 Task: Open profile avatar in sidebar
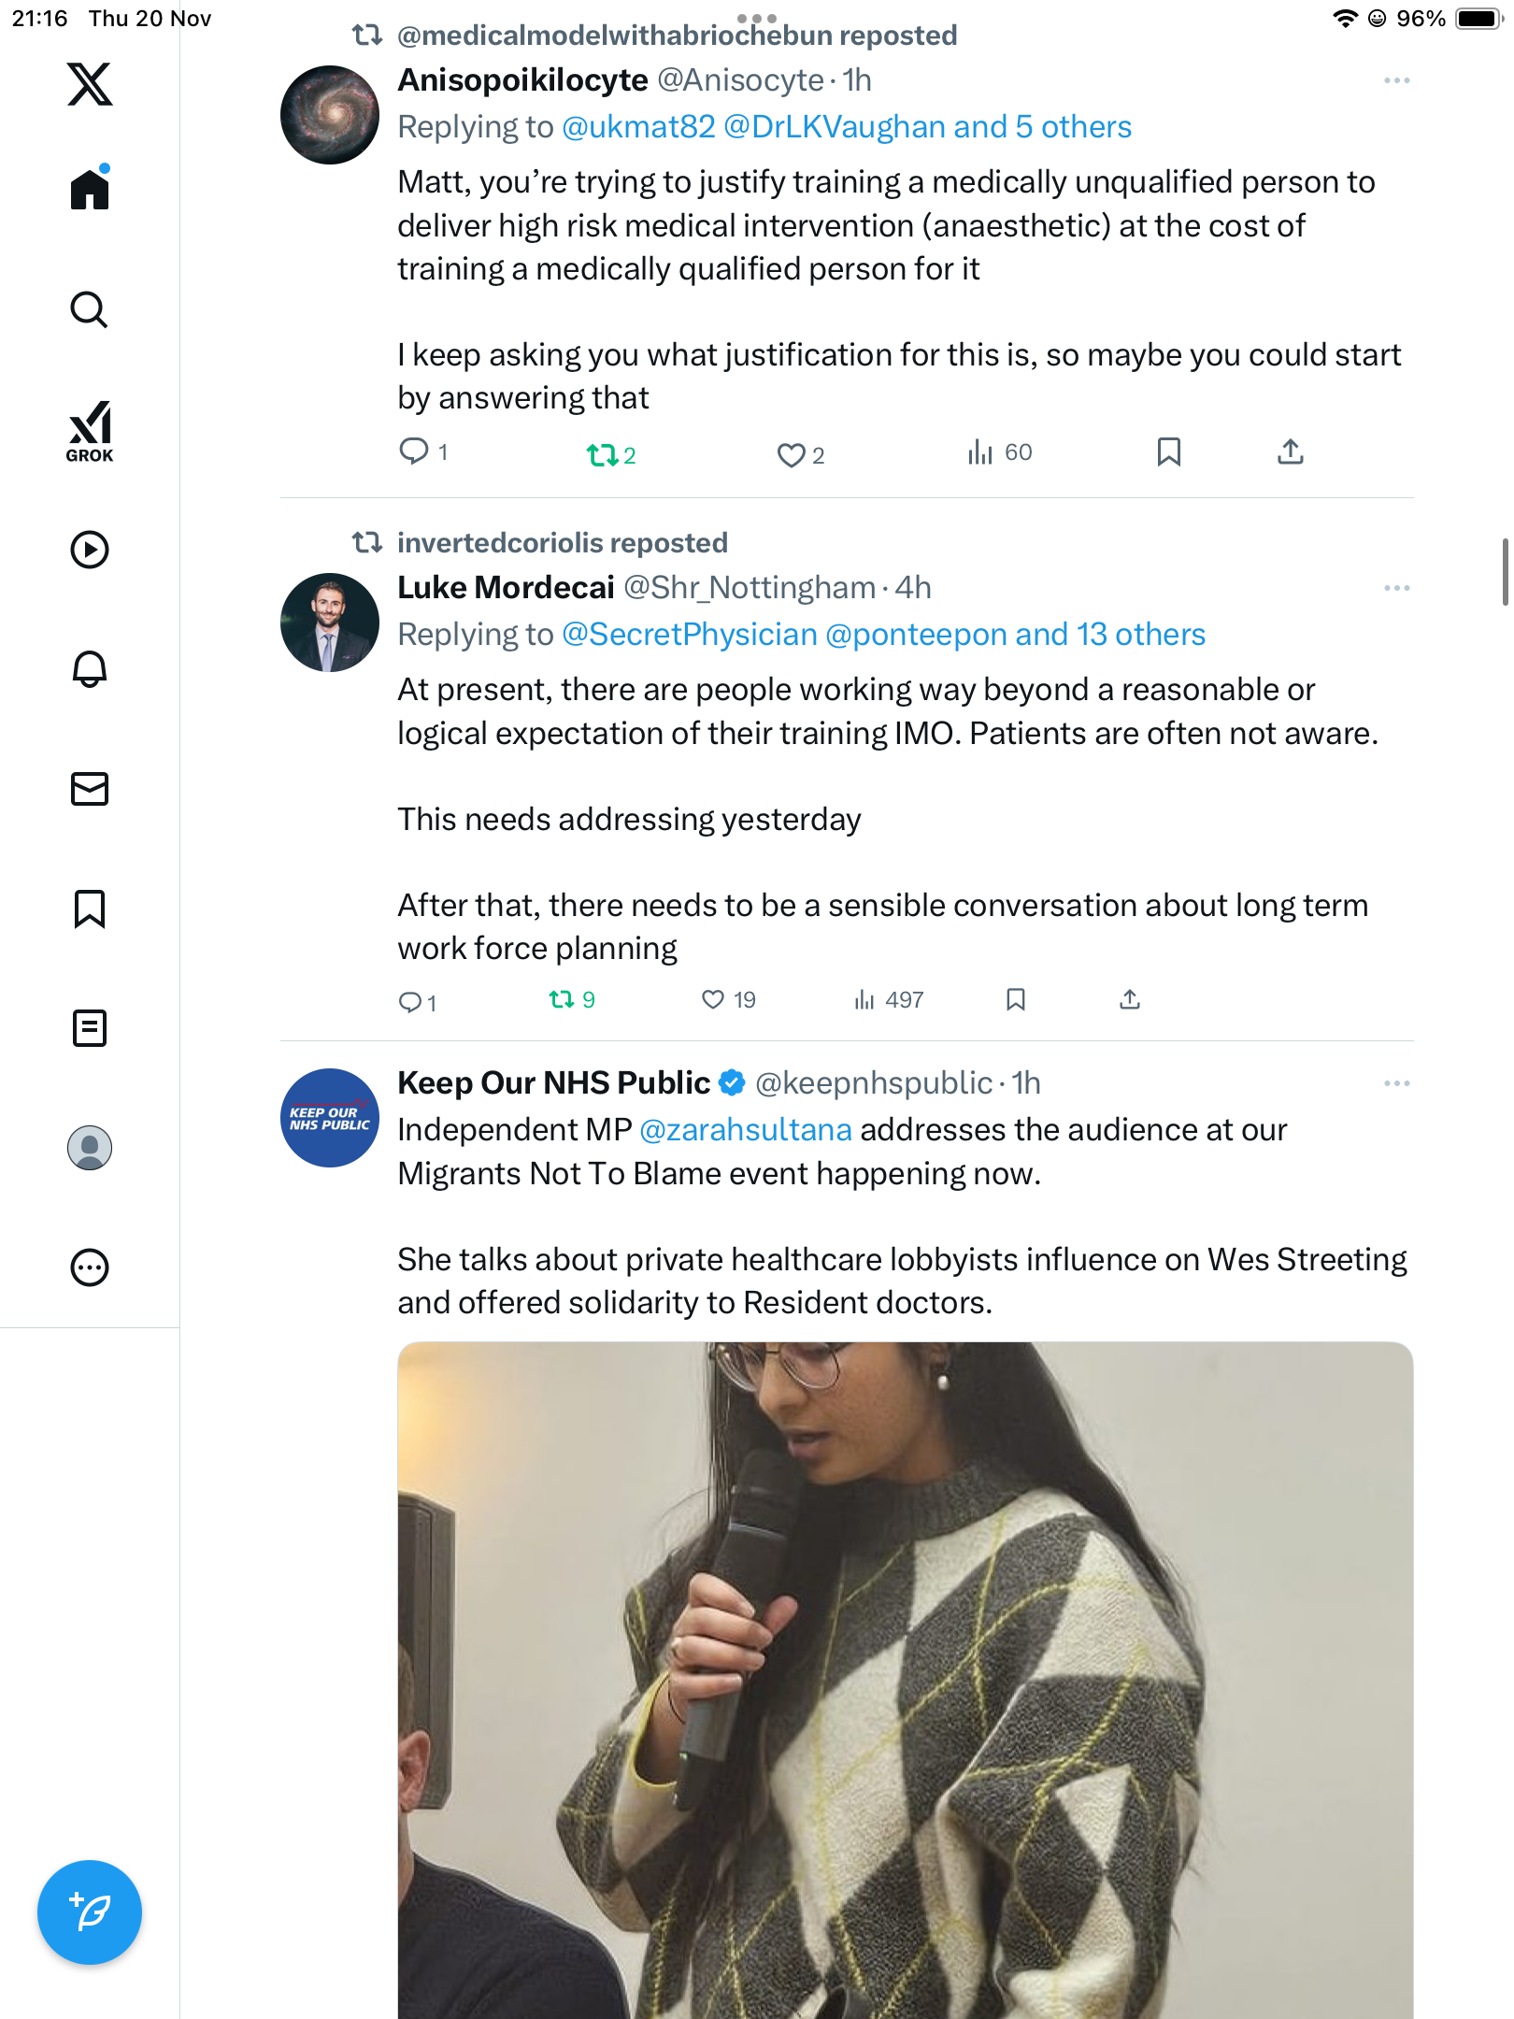(x=90, y=1148)
